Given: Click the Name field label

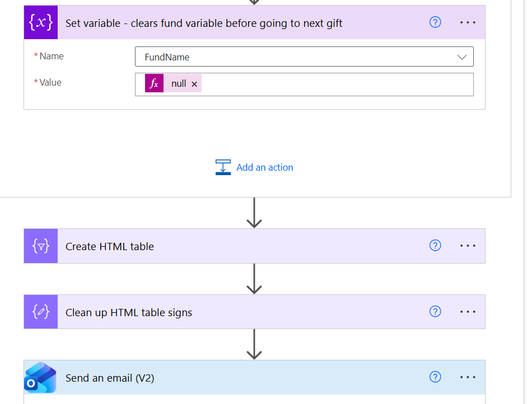Looking at the screenshot, I should coord(52,56).
